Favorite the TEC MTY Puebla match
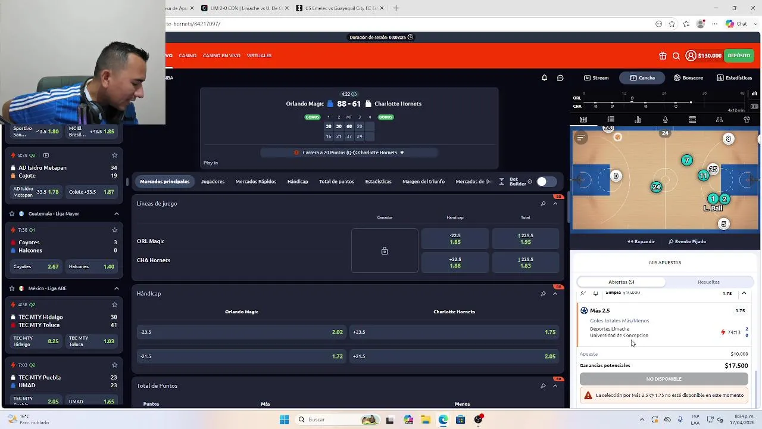The width and height of the screenshot is (762, 429). coord(115,365)
